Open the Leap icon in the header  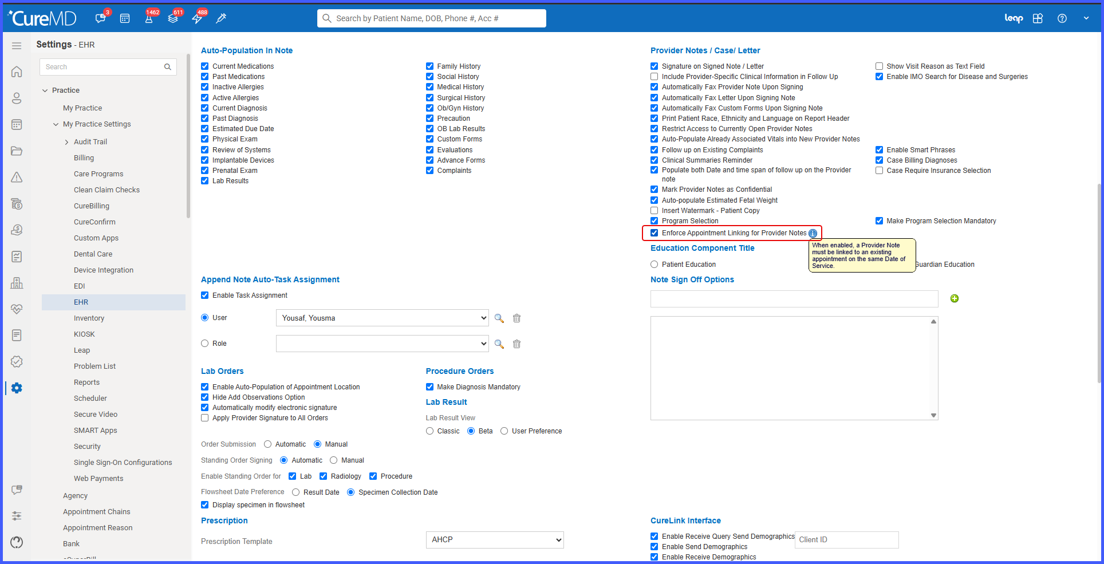click(1014, 18)
